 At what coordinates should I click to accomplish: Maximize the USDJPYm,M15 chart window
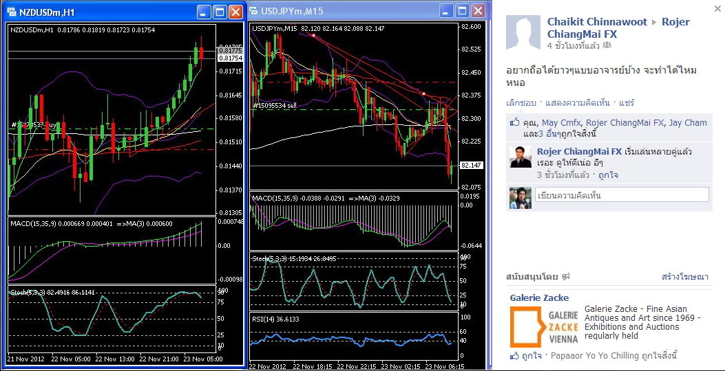tap(462, 10)
